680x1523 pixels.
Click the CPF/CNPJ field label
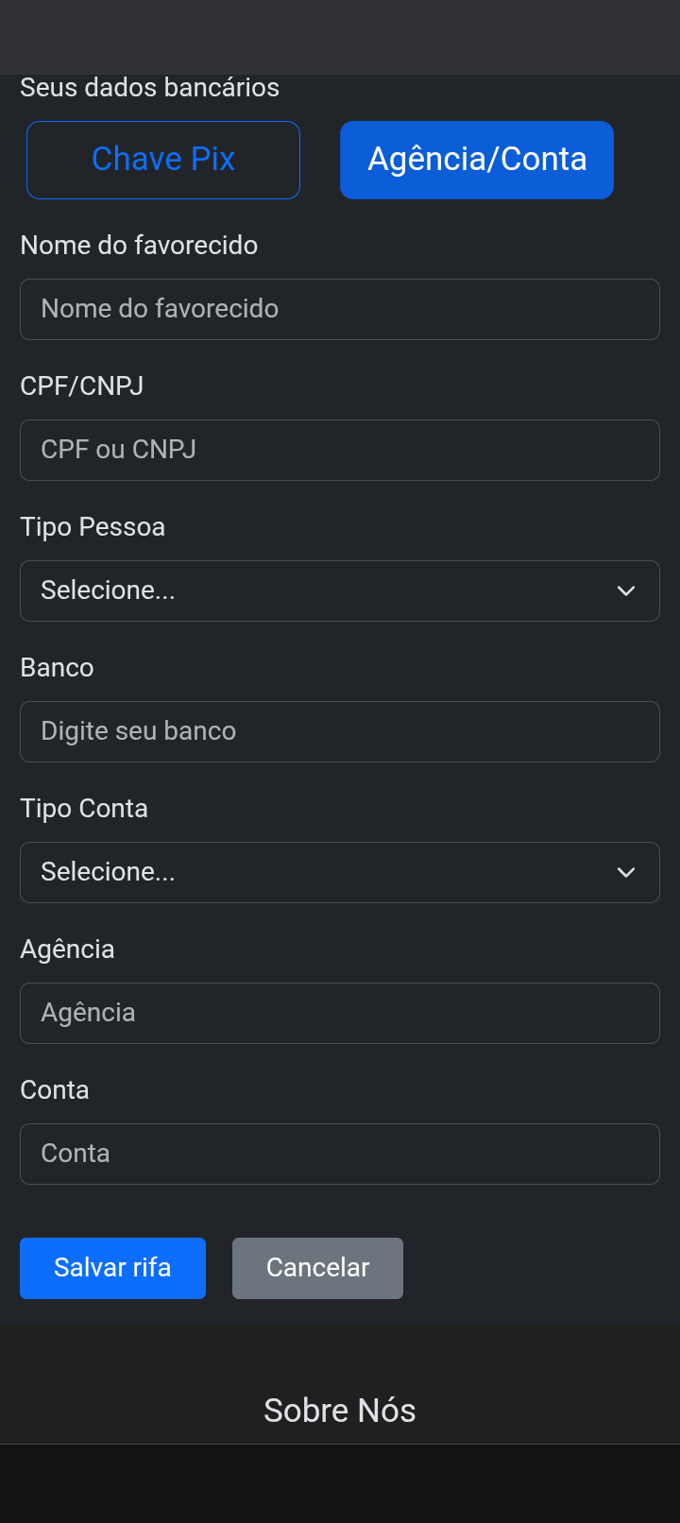[x=82, y=386]
